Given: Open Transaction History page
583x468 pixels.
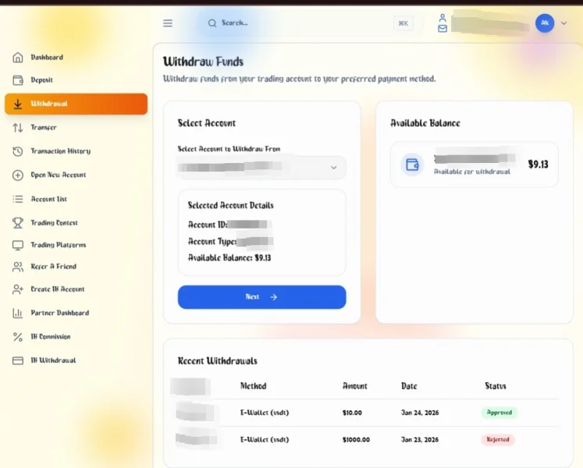Looking at the screenshot, I should [x=76, y=151].
